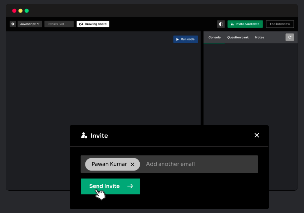304x213 pixels.
Task: Click the refresh icon in console panel
Action: [290, 37]
